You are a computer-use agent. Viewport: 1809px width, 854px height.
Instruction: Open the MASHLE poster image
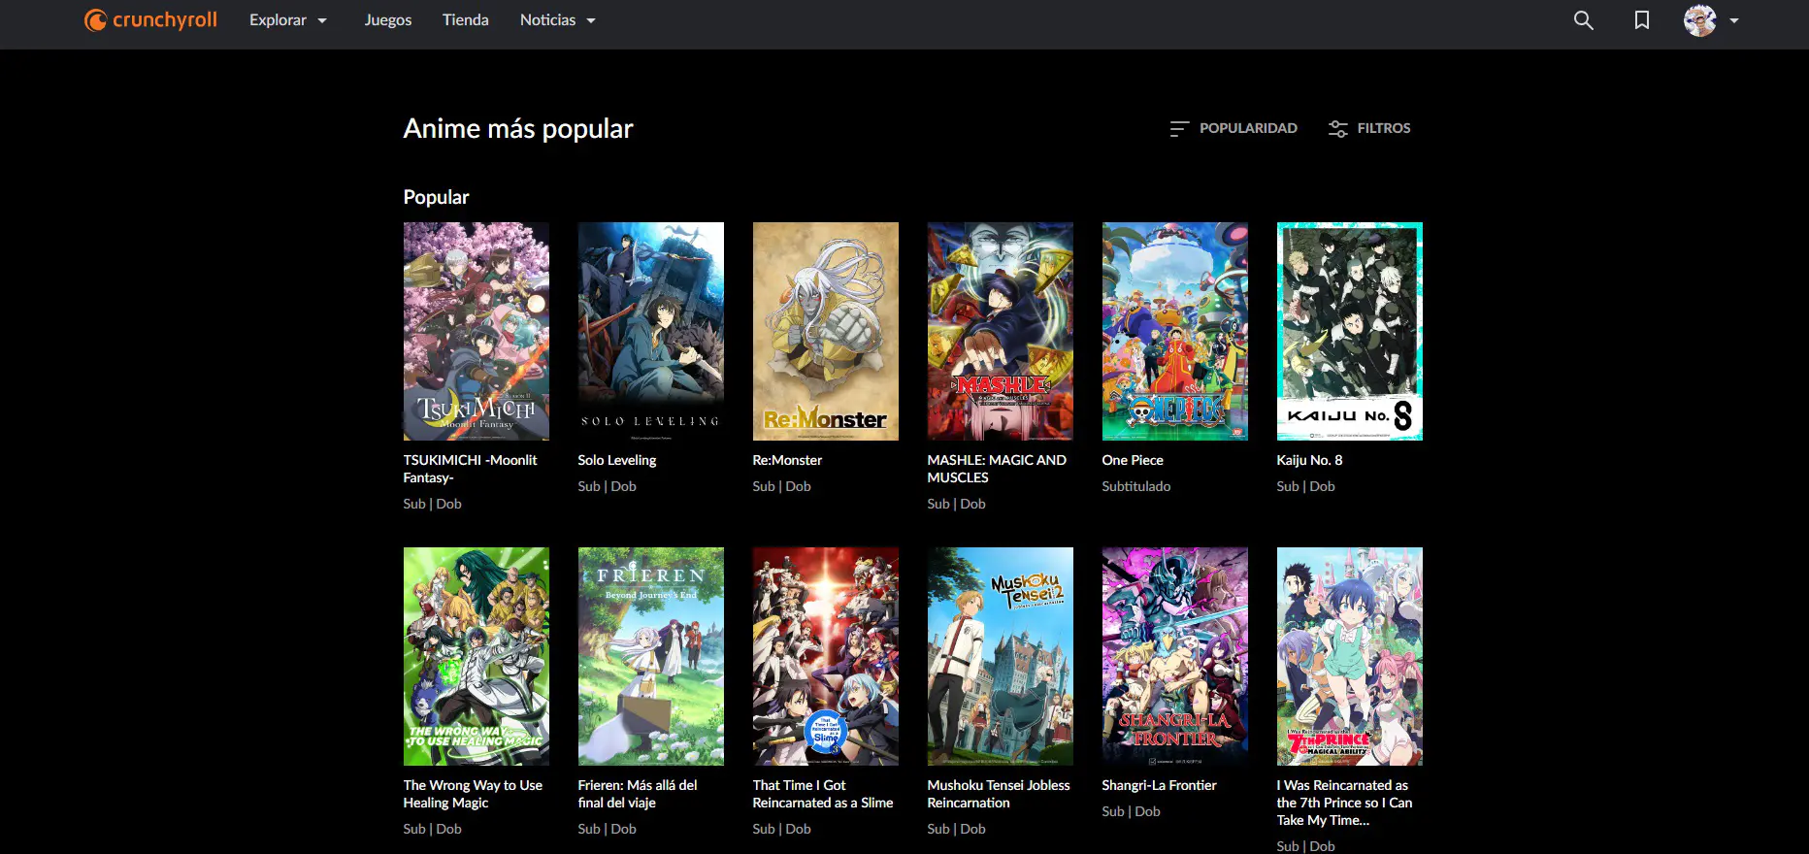[1001, 331]
